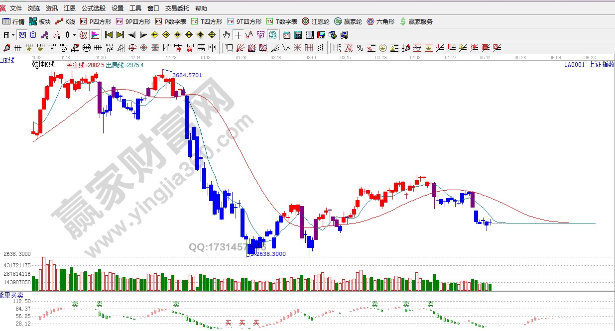The image size is (615, 331).
Task: Click the 05-12 date on timeline axis
Action: tap(485, 58)
